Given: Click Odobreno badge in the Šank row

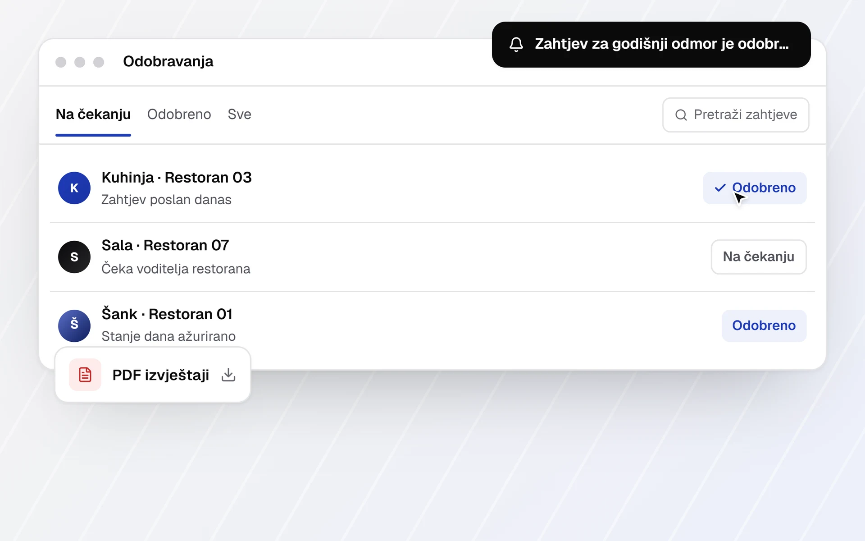Looking at the screenshot, I should point(764,326).
